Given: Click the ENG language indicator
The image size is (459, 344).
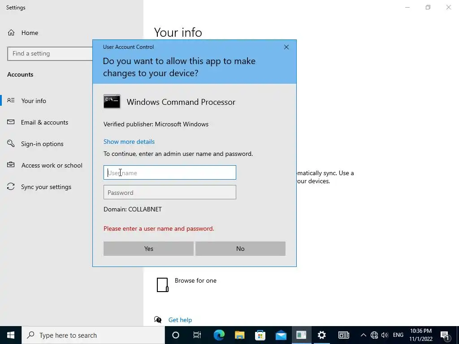Looking at the screenshot, I should pyautogui.click(x=398, y=335).
